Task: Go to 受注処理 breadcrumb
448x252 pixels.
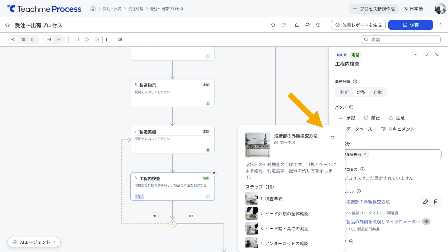Action: (136, 9)
